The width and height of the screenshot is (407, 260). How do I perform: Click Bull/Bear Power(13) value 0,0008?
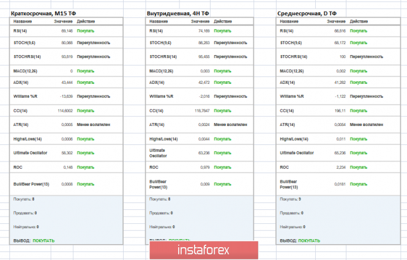click(67, 184)
